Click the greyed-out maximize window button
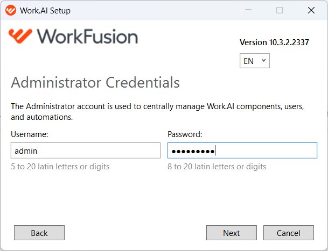The width and height of the screenshot is (328, 251). 280,10
